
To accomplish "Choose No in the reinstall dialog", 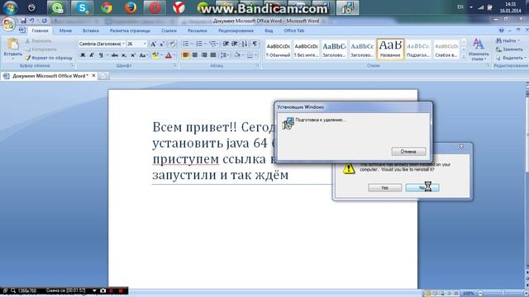I will (x=422, y=188).
